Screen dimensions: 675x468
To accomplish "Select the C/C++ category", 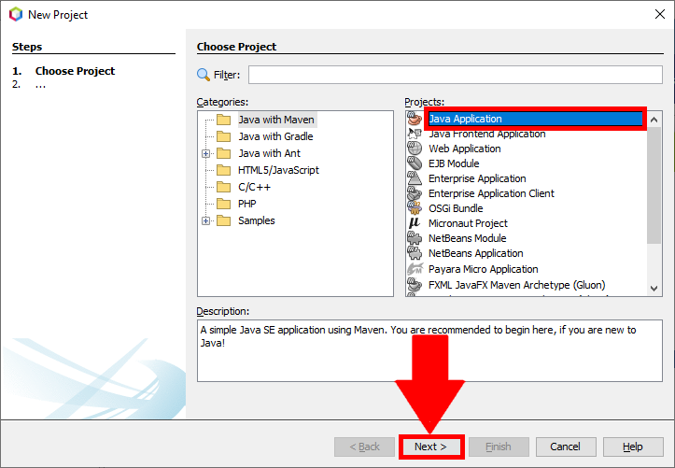I will coord(255,187).
